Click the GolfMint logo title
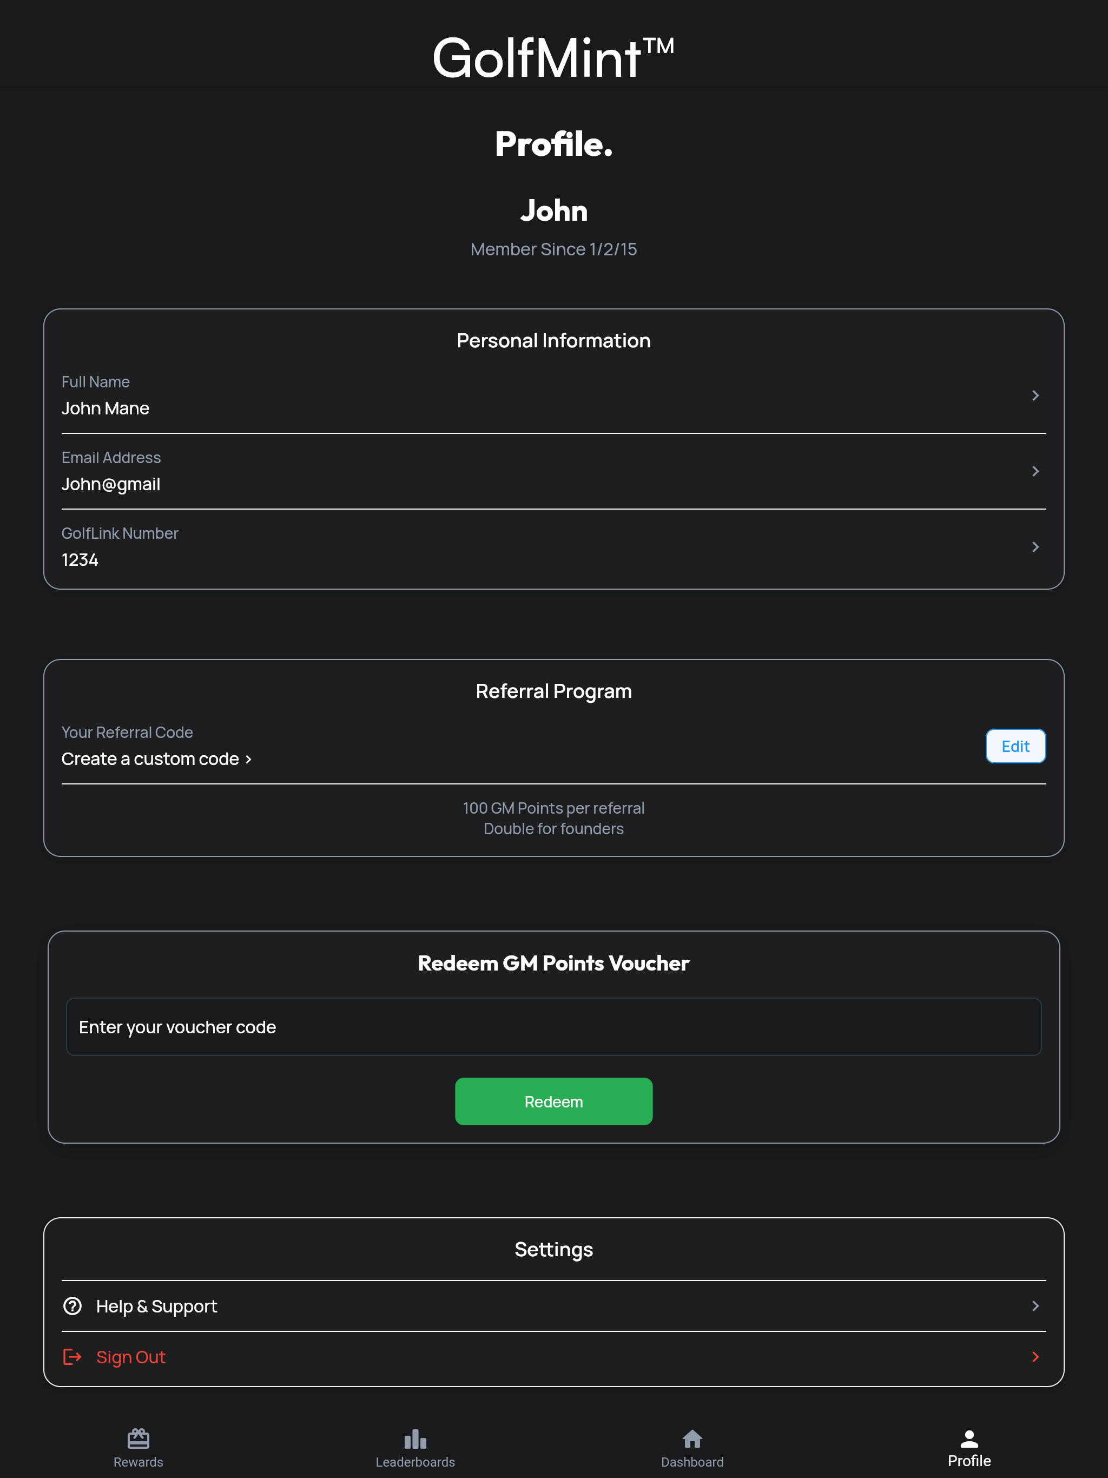The height and width of the screenshot is (1478, 1108). pyautogui.click(x=554, y=57)
